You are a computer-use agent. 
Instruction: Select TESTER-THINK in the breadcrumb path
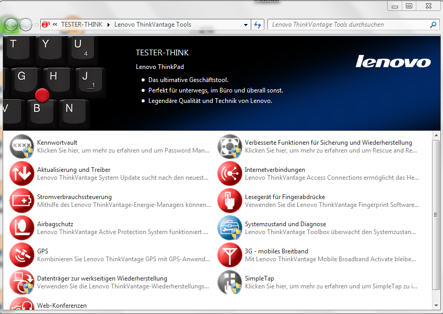tap(81, 25)
